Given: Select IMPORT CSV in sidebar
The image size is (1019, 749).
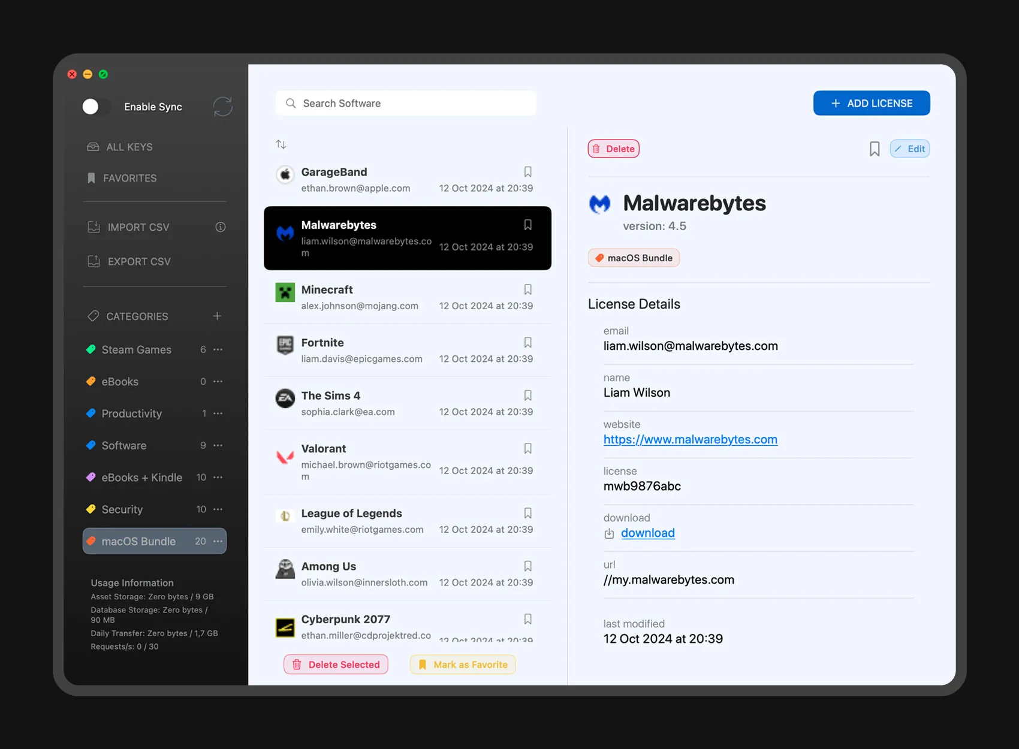Looking at the screenshot, I should [x=128, y=227].
